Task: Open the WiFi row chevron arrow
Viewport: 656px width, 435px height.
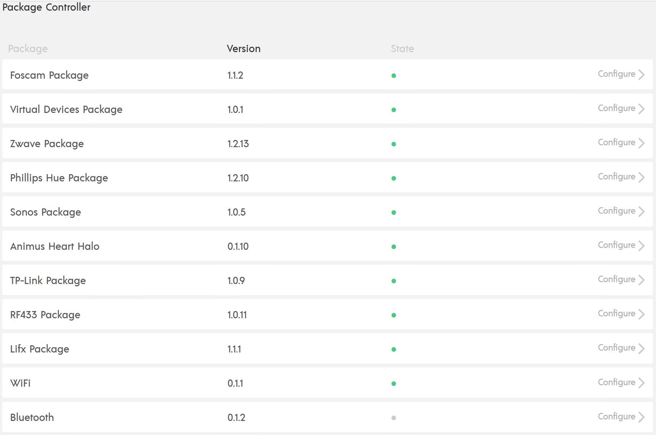Action: coord(642,383)
